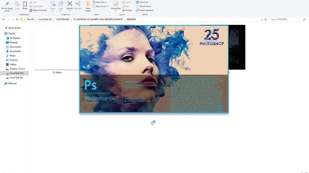Image resolution: width=309 pixels, height=173 pixels.
Task: Open recent locations dropdown near navigation arrows
Action: coord(13,19)
